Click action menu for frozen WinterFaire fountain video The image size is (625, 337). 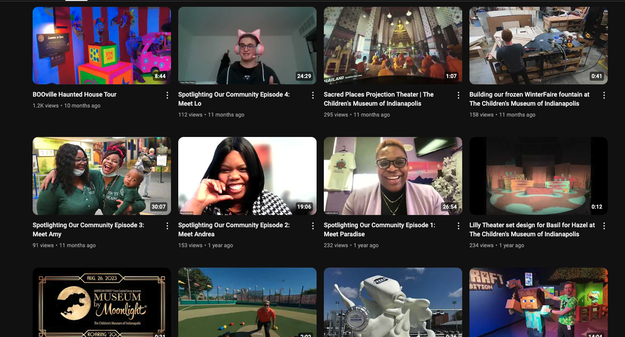(x=604, y=95)
